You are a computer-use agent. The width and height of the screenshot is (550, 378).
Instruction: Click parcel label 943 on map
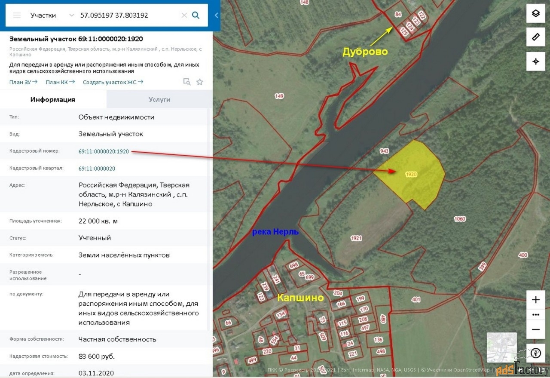pos(384,151)
